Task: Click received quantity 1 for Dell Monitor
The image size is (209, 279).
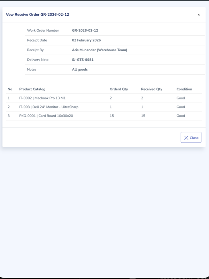Action: point(142,107)
